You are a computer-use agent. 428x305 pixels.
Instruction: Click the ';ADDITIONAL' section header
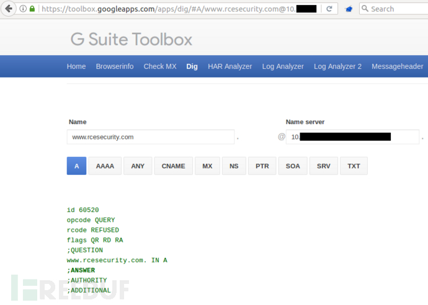[x=89, y=290]
